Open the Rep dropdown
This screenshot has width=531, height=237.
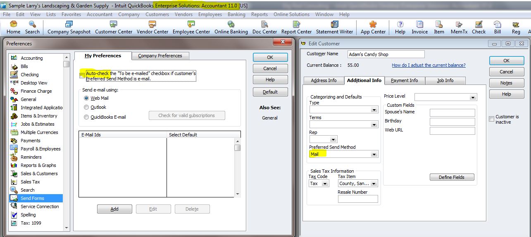(x=333, y=139)
